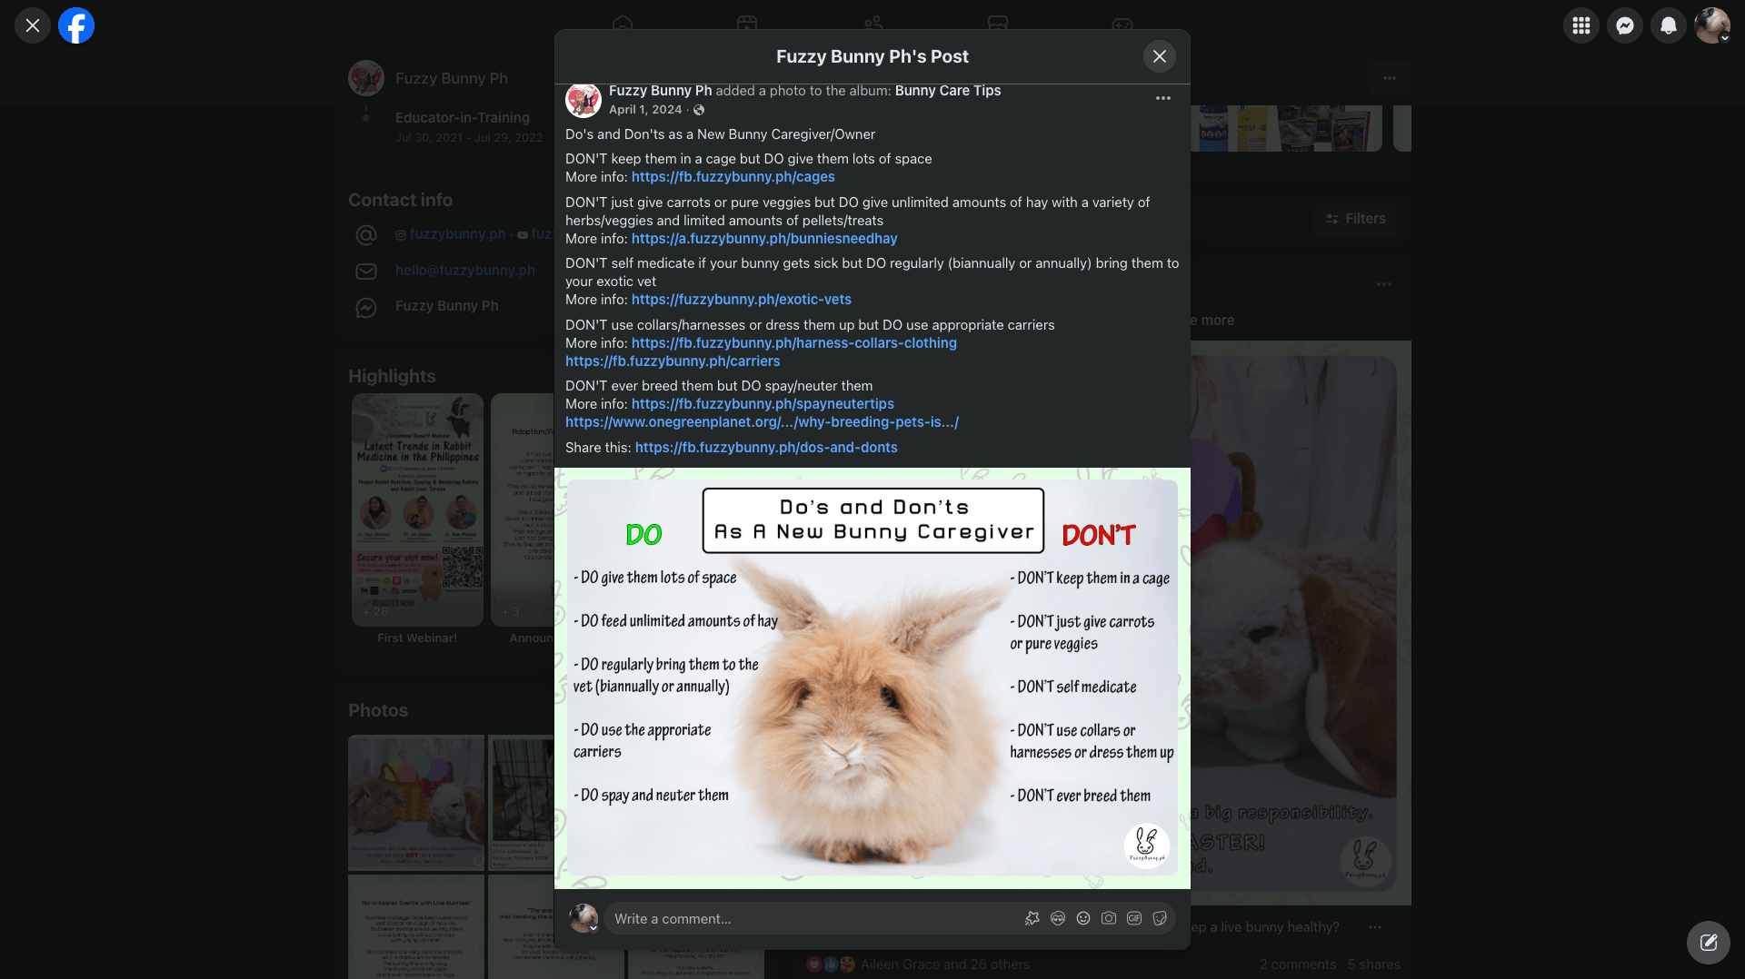The width and height of the screenshot is (1745, 979).
Task: Open the notifications bell
Action: [x=1669, y=25]
